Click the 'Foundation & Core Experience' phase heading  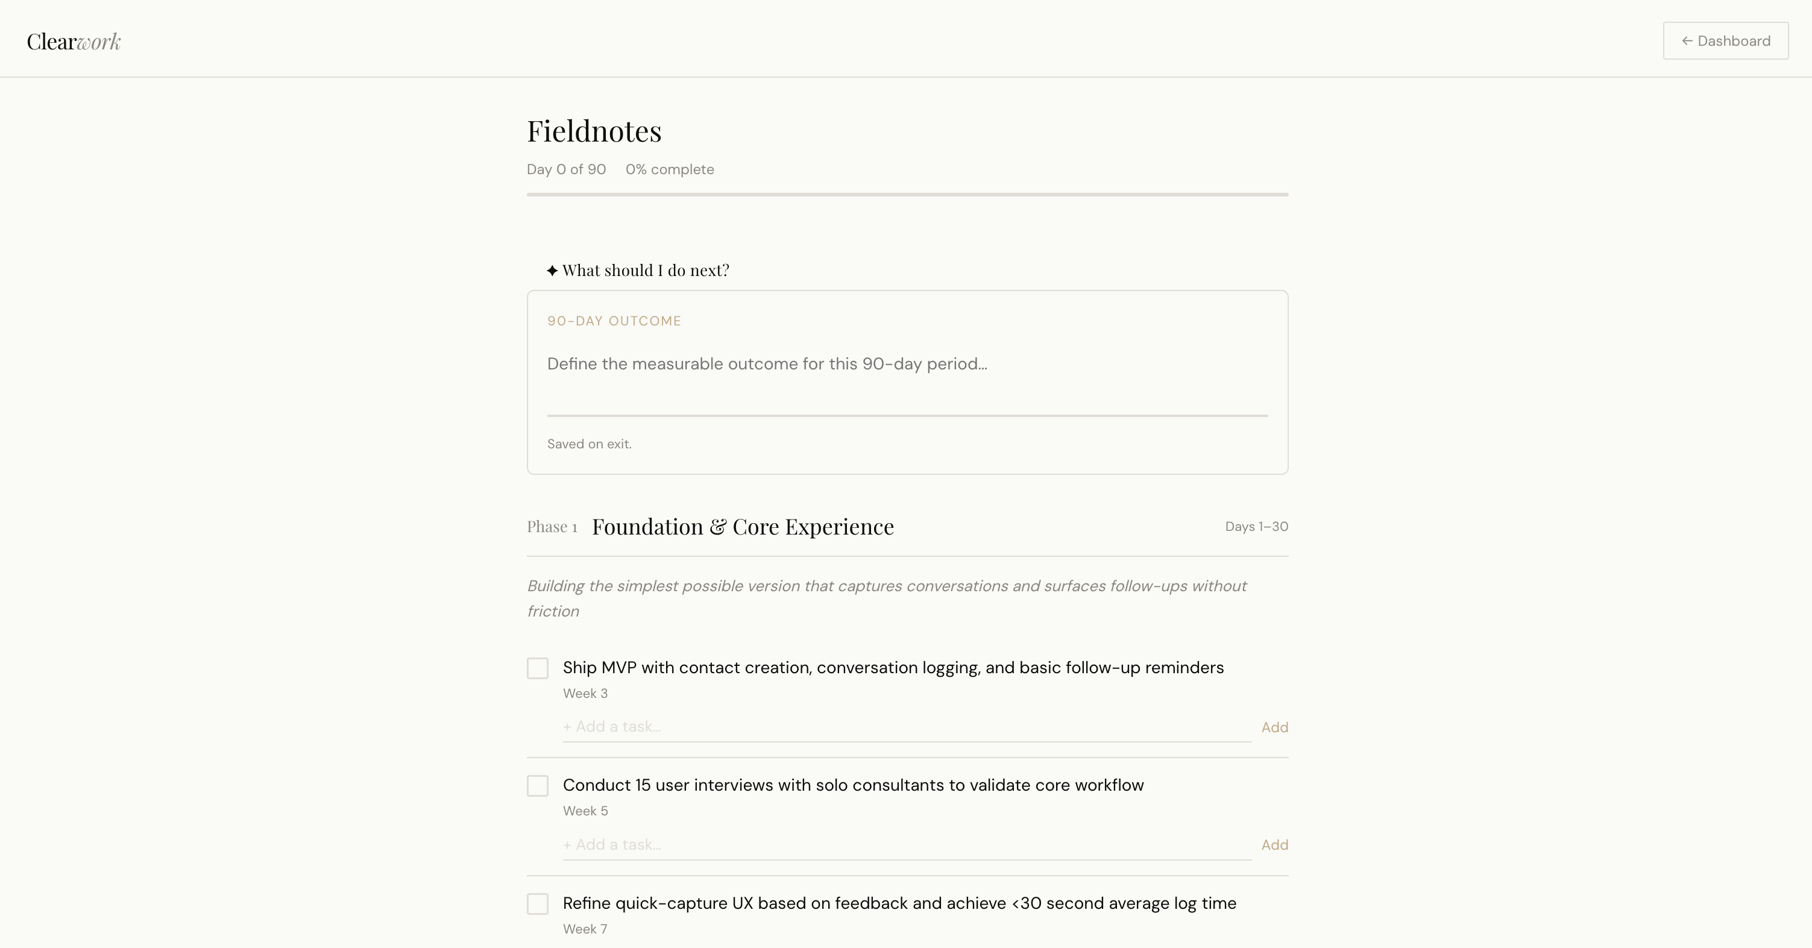(x=743, y=527)
